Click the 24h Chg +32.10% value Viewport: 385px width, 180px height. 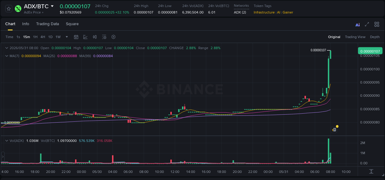(x=122, y=12)
